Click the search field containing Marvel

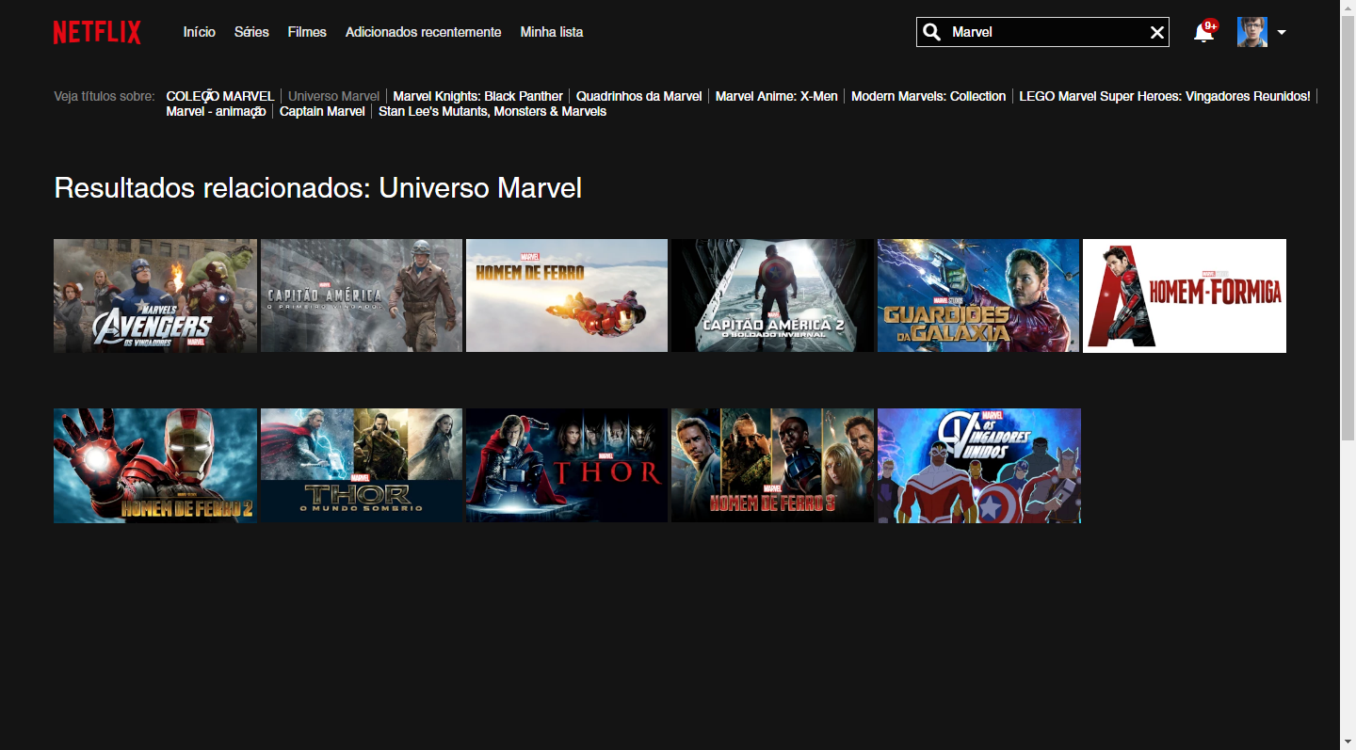pos(1043,32)
